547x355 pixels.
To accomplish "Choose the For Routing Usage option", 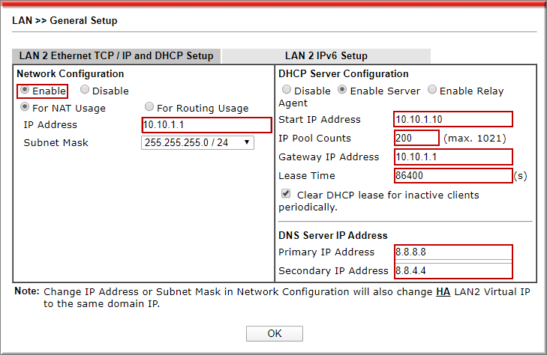I will point(150,108).
